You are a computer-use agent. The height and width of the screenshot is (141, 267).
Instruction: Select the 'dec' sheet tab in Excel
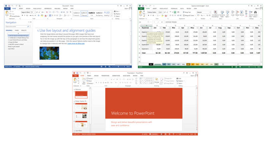[x=216, y=64]
